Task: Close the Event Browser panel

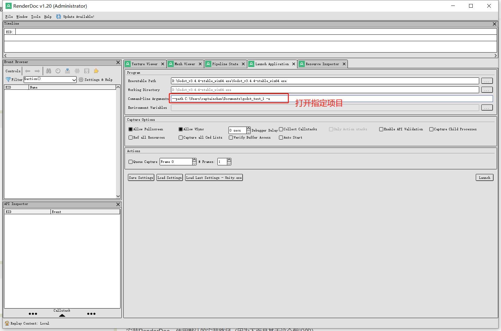Action: click(x=118, y=62)
